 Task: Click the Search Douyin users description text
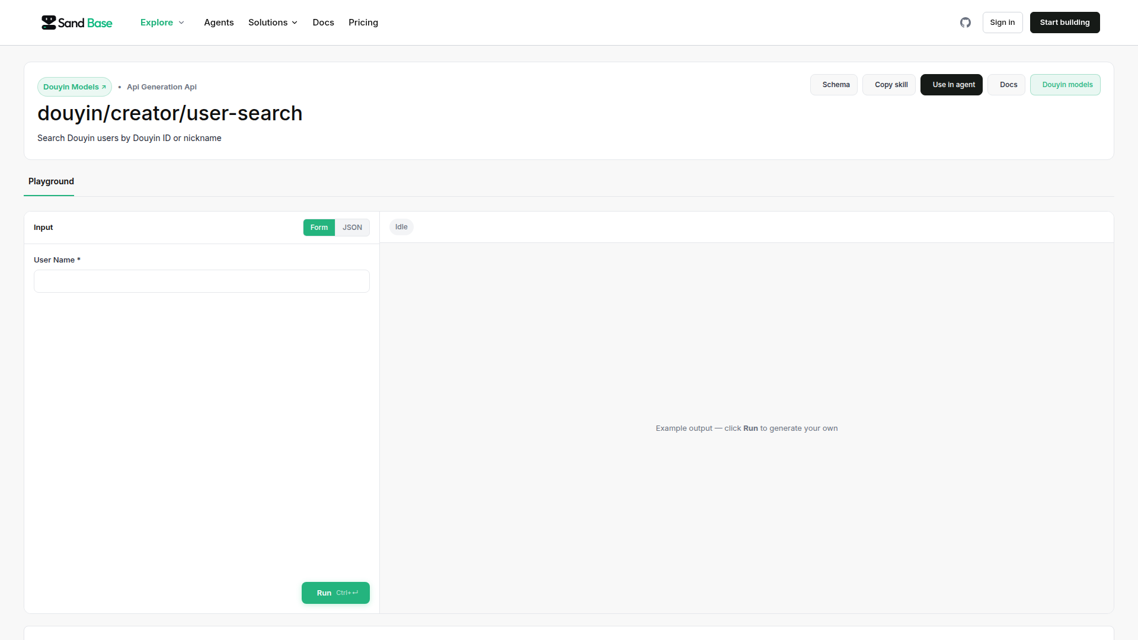(x=129, y=138)
